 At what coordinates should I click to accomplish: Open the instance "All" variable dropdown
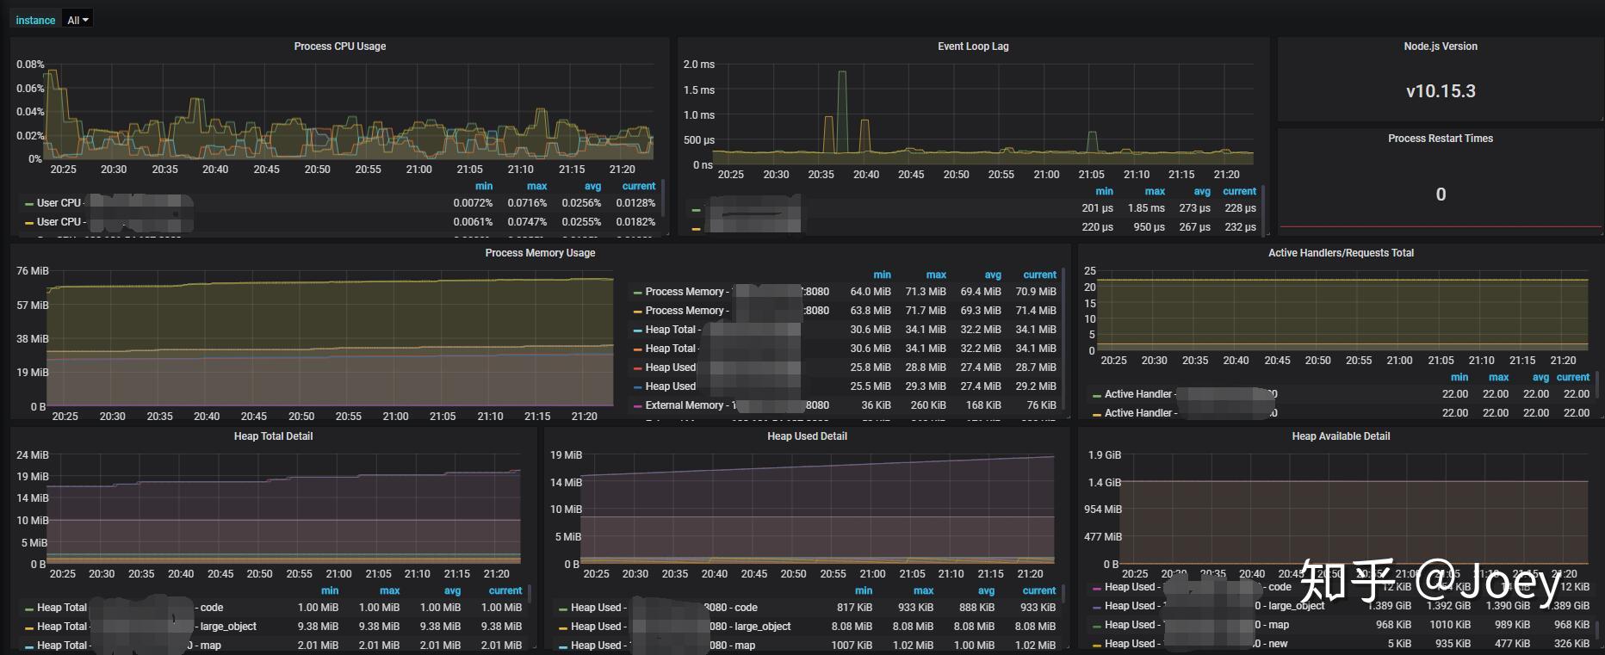[x=77, y=20]
